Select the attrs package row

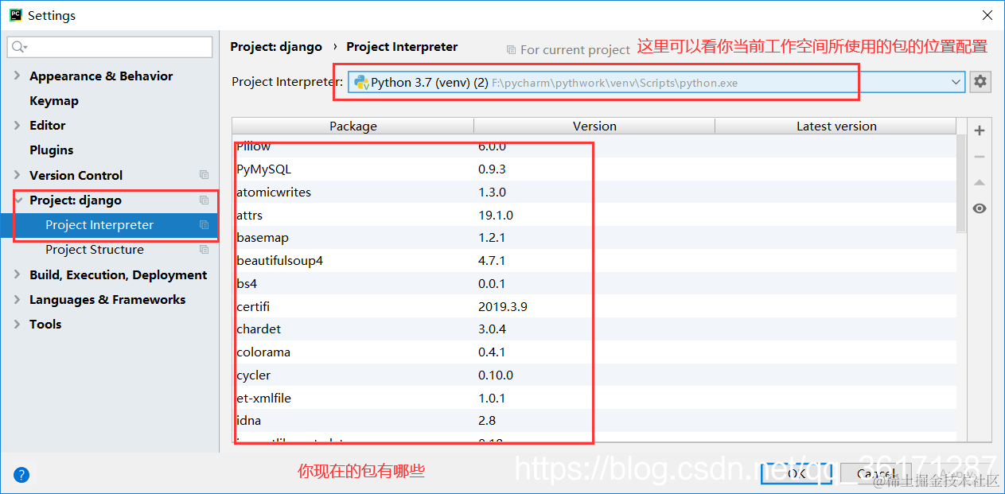coord(594,215)
